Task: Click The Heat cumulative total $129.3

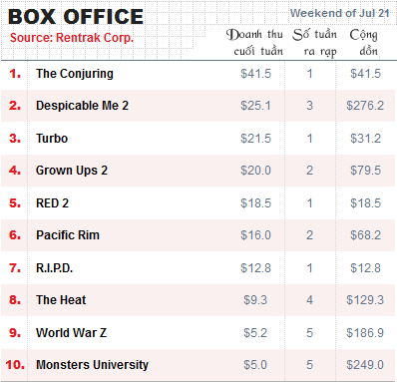Action: pos(365,300)
